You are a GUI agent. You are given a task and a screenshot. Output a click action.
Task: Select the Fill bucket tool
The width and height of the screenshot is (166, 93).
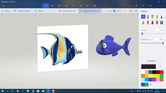click(161, 22)
